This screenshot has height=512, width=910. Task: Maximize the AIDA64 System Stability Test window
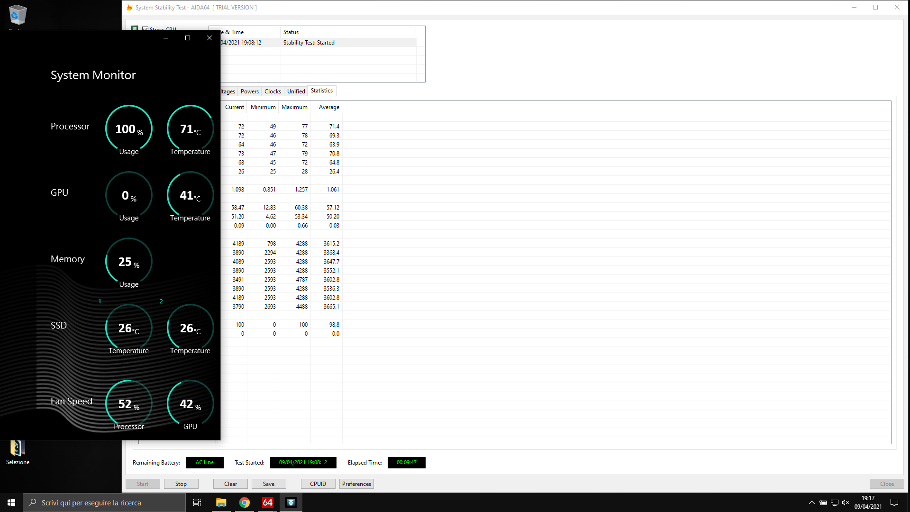click(875, 7)
